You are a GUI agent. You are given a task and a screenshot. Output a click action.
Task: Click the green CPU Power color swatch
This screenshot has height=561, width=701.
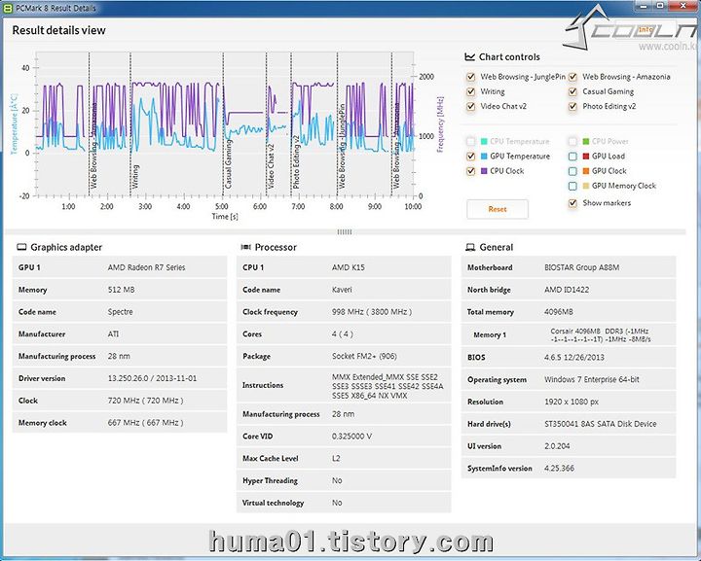[x=586, y=142]
